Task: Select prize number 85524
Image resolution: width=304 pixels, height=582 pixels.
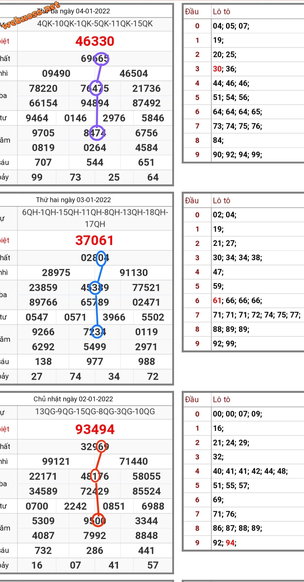Action: coord(146,491)
